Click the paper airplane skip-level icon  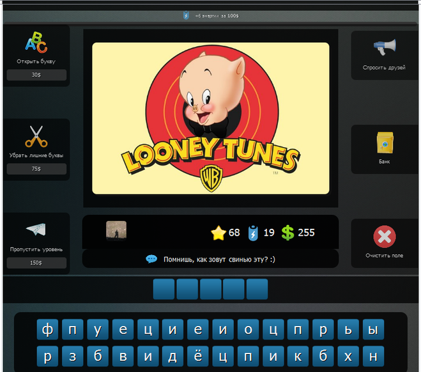pyautogui.click(x=36, y=229)
